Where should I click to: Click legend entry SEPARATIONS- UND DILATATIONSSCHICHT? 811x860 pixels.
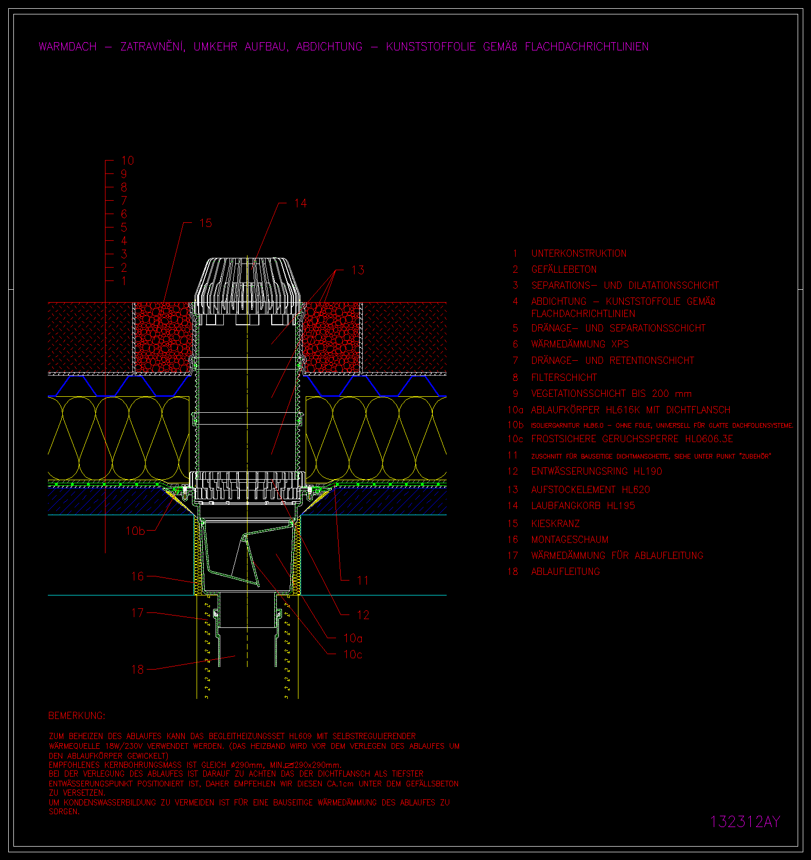click(x=625, y=285)
